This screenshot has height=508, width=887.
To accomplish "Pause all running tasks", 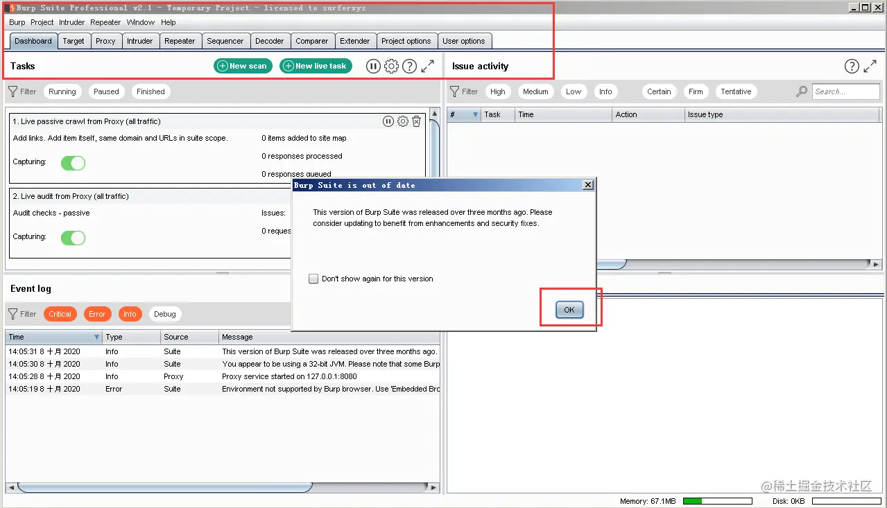I will click(x=373, y=66).
